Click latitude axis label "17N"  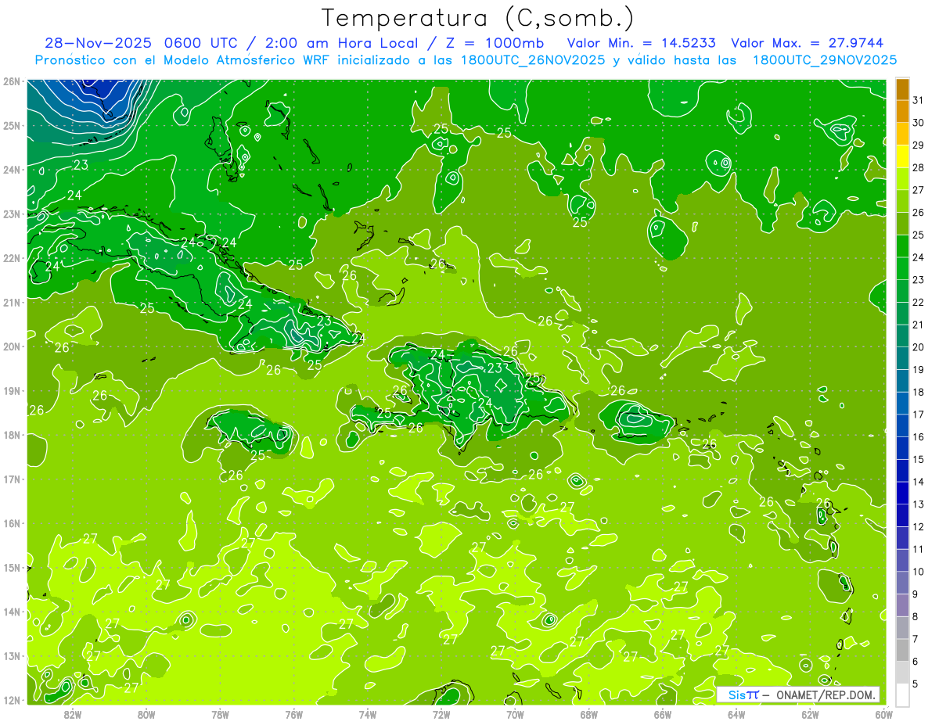[x=12, y=479]
